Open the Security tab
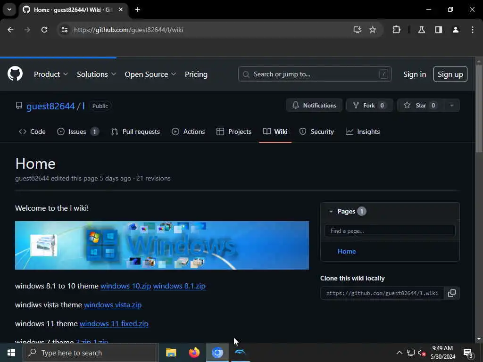483x362 pixels. (316, 132)
